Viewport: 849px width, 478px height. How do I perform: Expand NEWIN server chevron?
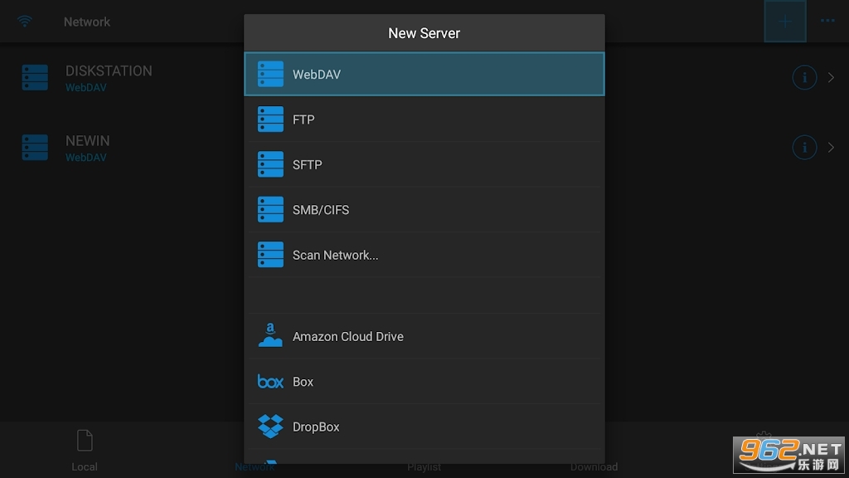pyautogui.click(x=832, y=148)
